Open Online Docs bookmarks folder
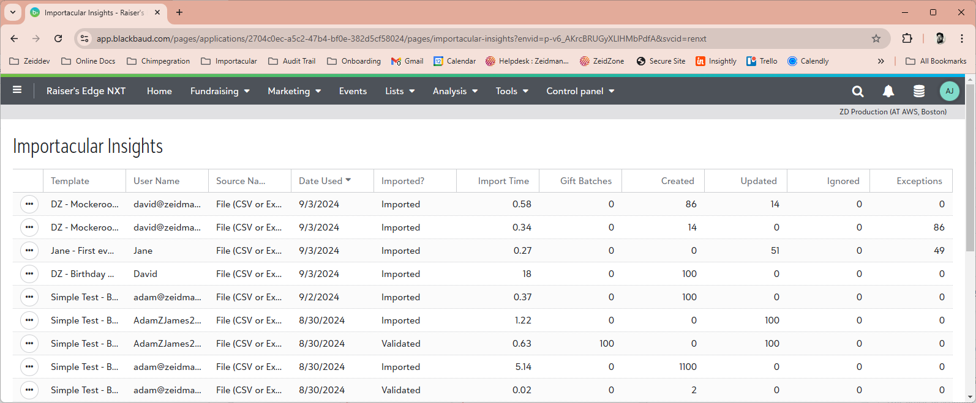This screenshot has width=976, height=403. 88,61
